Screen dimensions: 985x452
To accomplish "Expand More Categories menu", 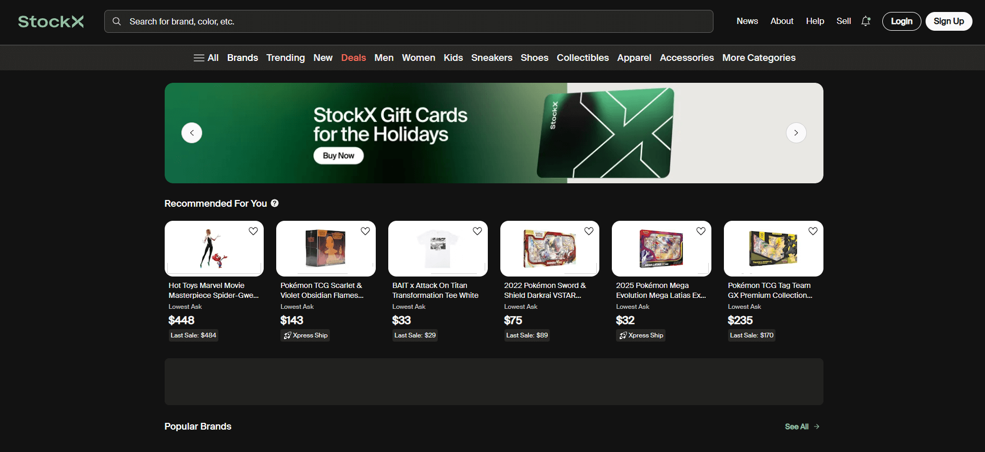I will click(759, 58).
